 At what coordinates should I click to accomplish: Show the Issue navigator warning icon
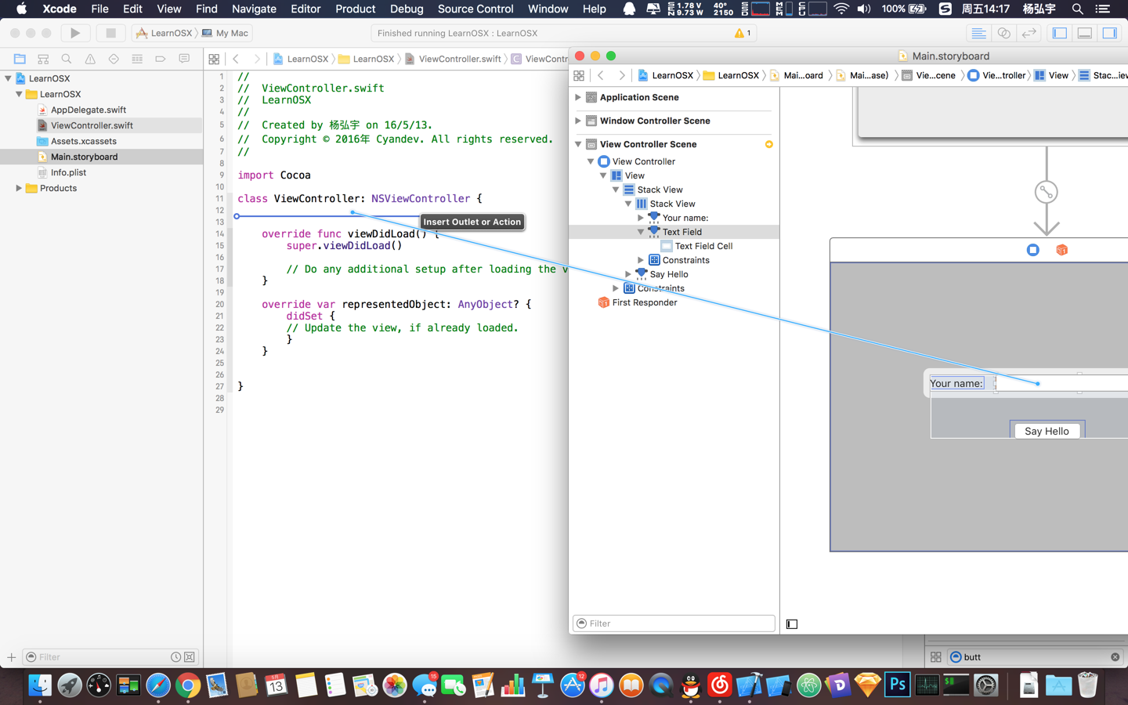point(90,59)
